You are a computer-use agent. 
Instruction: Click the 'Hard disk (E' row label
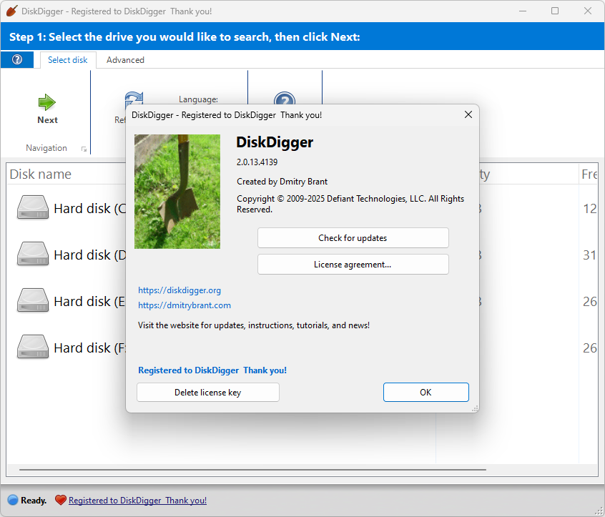(89, 302)
